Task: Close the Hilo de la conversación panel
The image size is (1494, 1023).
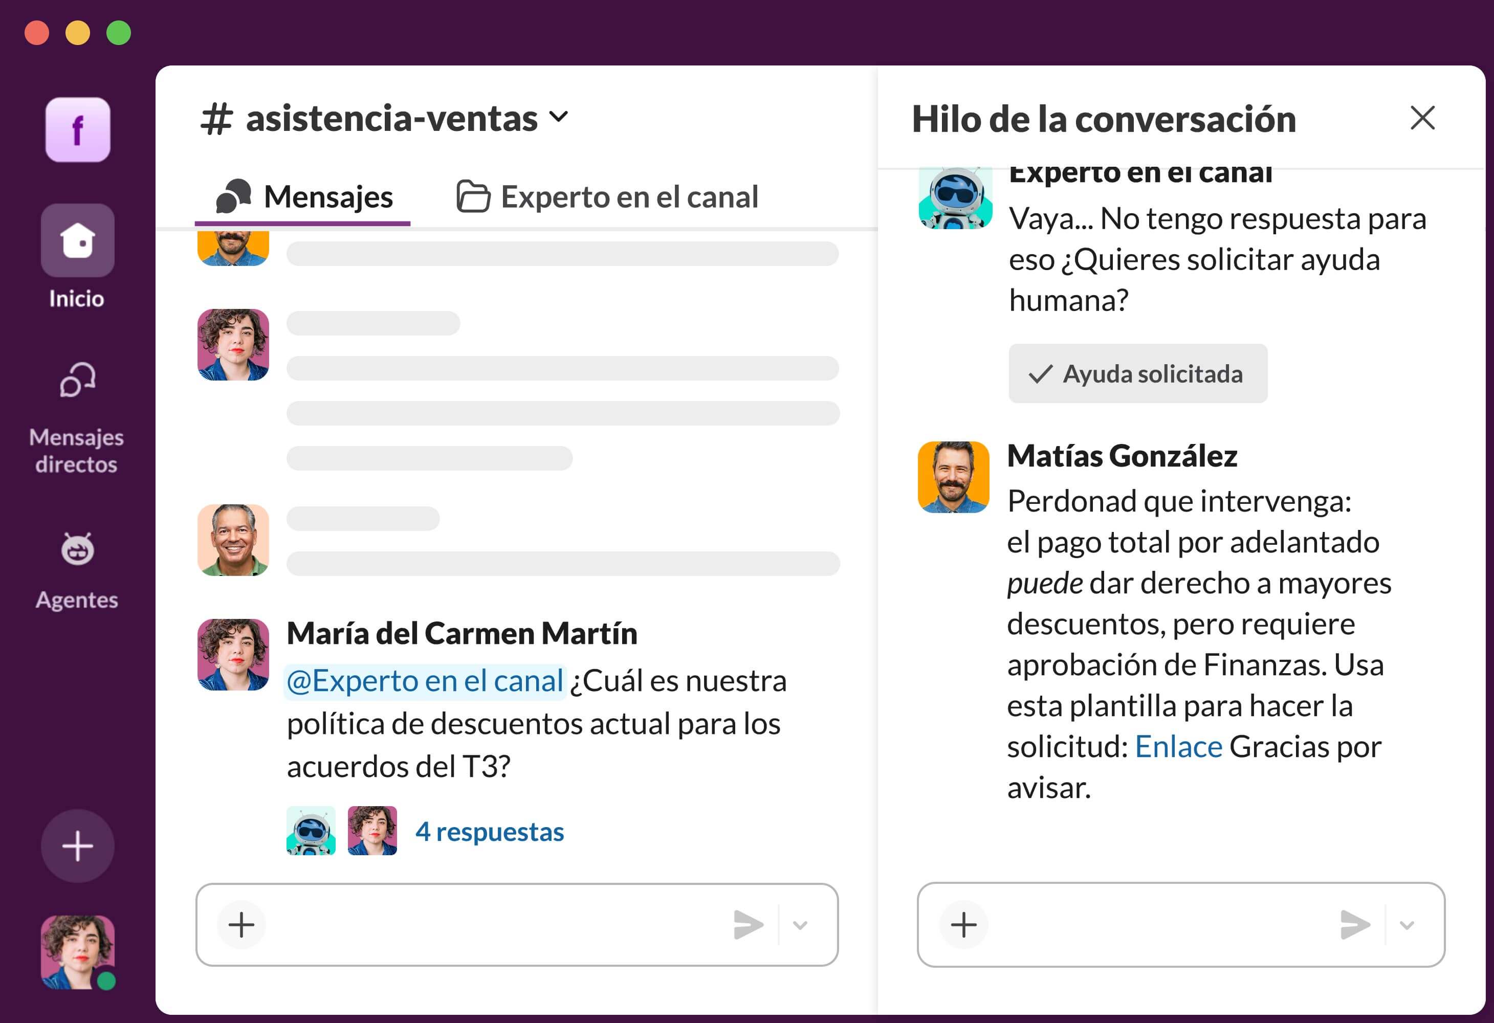Action: tap(1422, 118)
